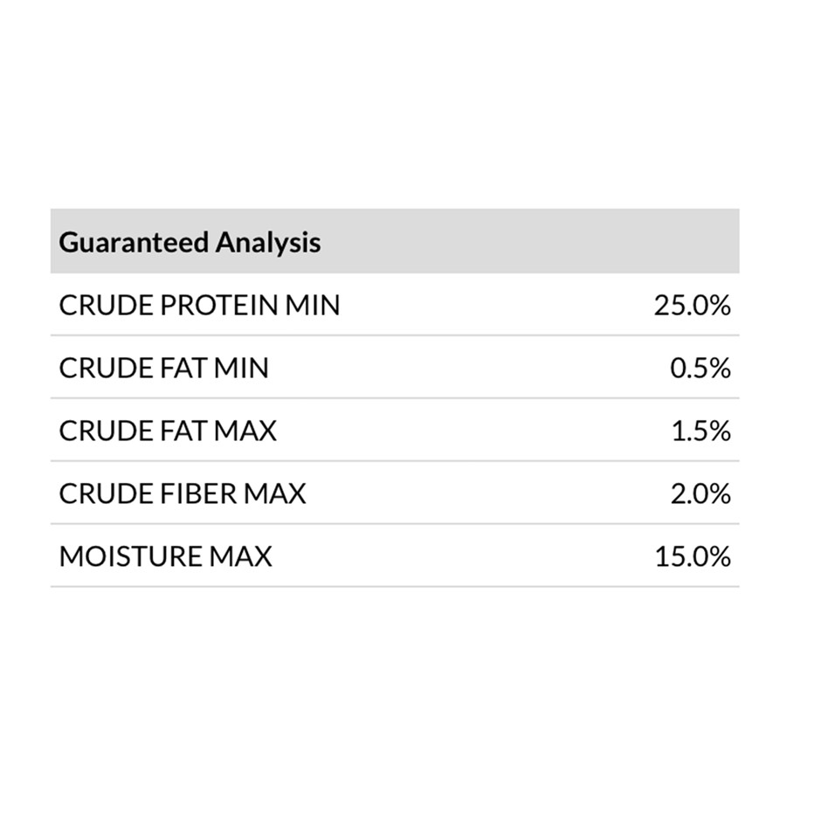
Task: Click the 15.0% moisture value
Action: coord(693,557)
